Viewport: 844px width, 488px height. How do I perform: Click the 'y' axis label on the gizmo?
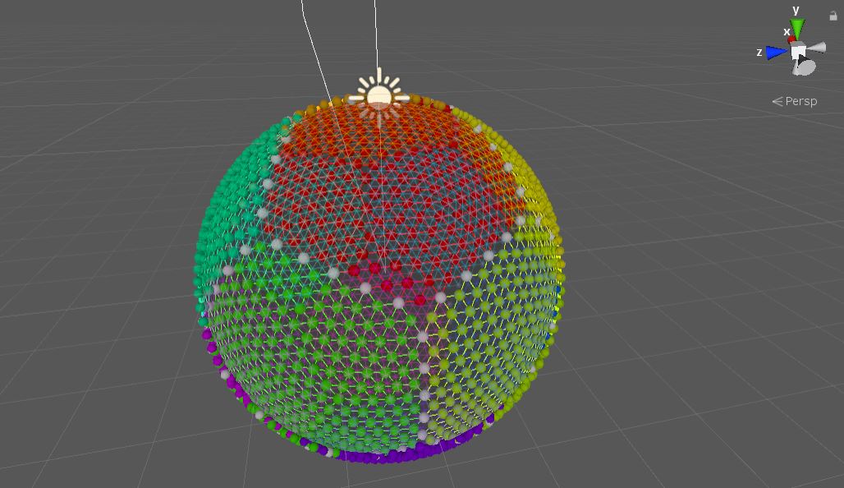click(796, 10)
